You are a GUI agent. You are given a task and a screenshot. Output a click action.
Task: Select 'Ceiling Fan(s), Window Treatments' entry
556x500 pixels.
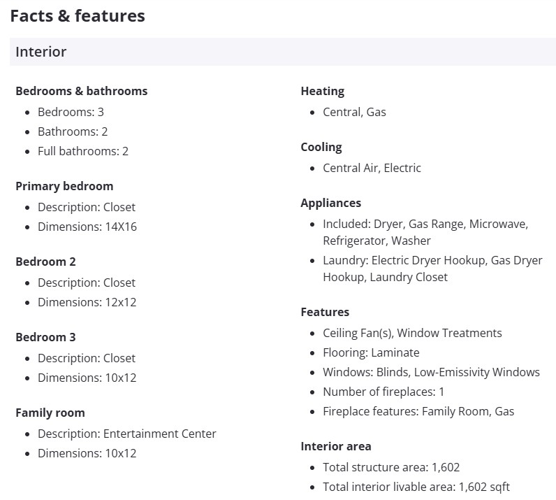coord(412,333)
